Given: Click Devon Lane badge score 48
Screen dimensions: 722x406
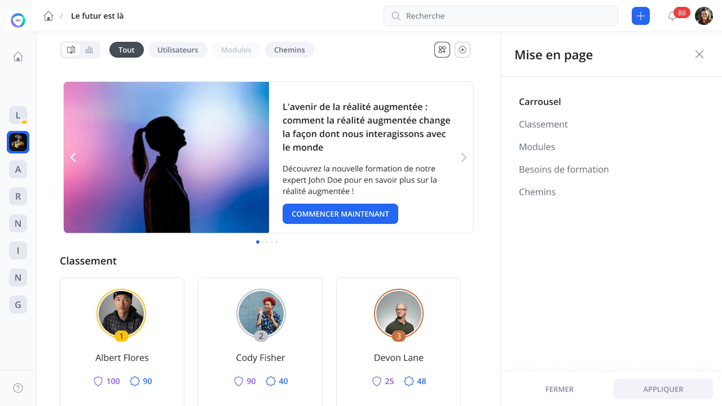Looking at the screenshot, I should point(415,381).
